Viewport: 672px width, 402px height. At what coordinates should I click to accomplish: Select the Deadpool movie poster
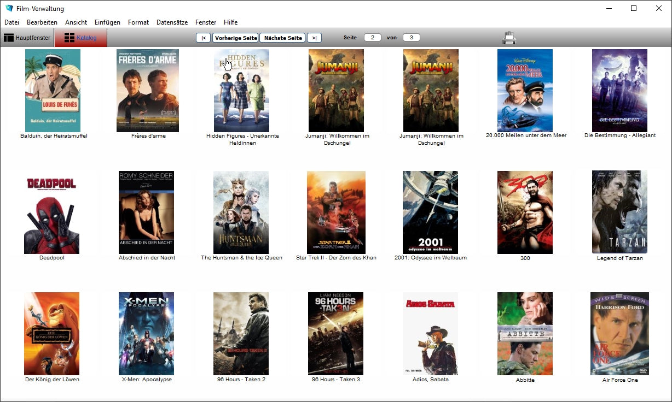pos(52,212)
